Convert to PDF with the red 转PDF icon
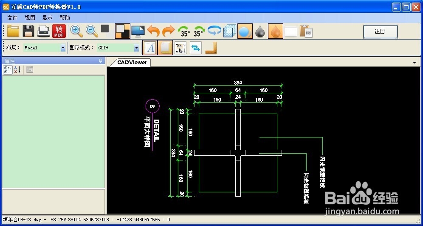Viewport: 423px width, 226px height. [59, 31]
